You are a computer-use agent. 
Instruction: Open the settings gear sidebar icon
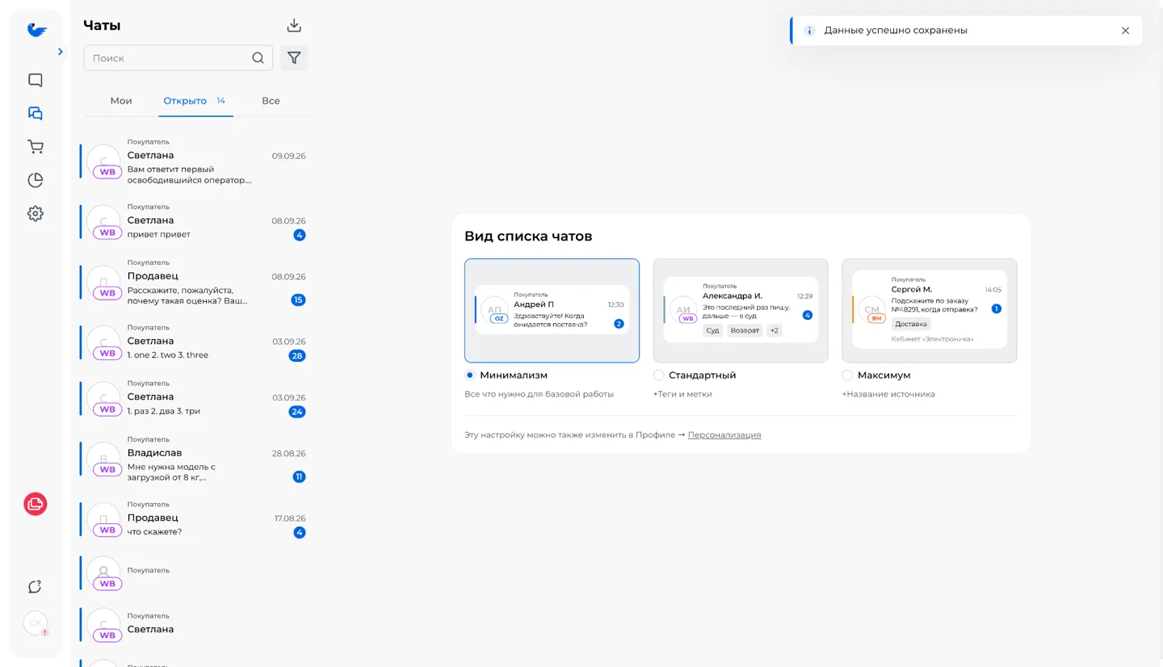click(36, 213)
